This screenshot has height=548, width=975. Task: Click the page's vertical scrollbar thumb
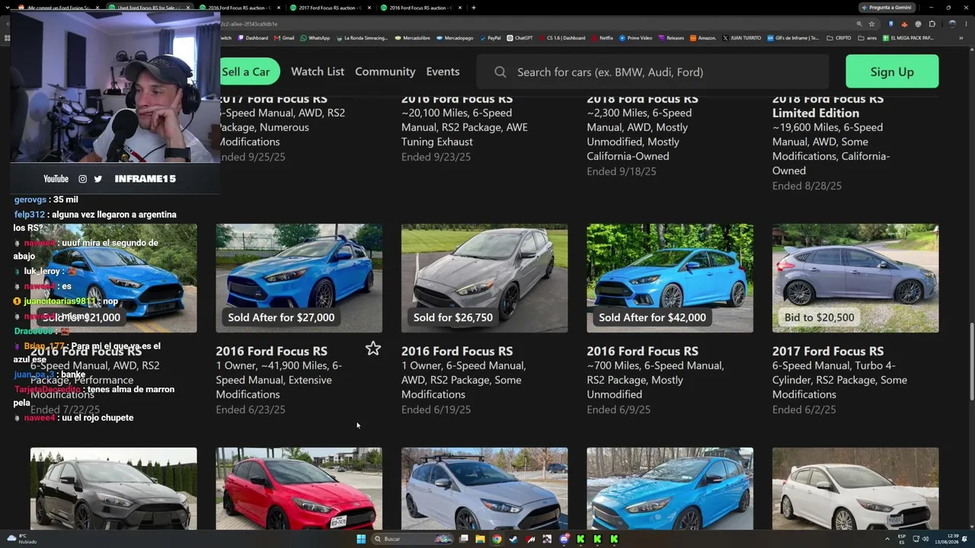[x=970, y=363]
